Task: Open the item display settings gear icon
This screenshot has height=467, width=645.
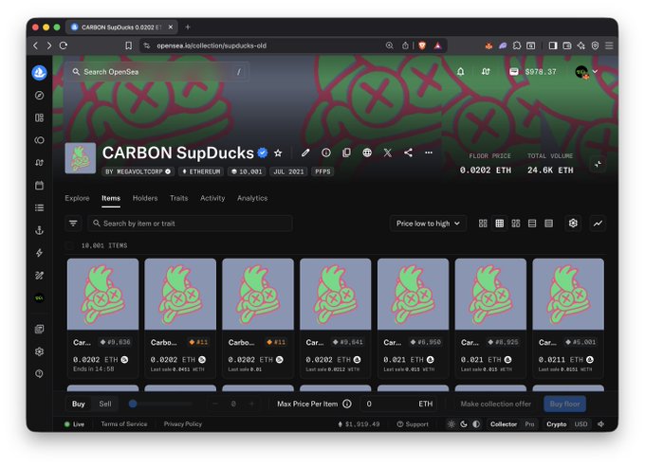Action: tap(573, 224)
